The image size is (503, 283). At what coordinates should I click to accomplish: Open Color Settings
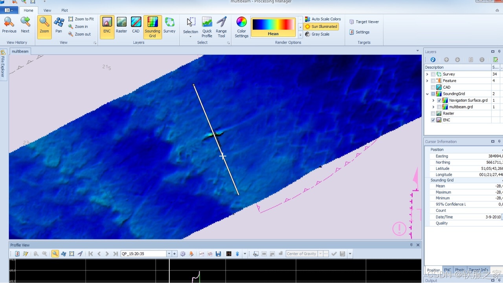pyautogui.click(x=241, y=27)
